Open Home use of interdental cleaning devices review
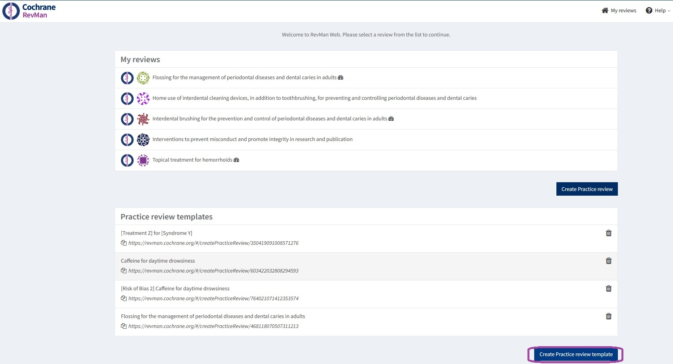673x364 pixels. coord(314,98)
